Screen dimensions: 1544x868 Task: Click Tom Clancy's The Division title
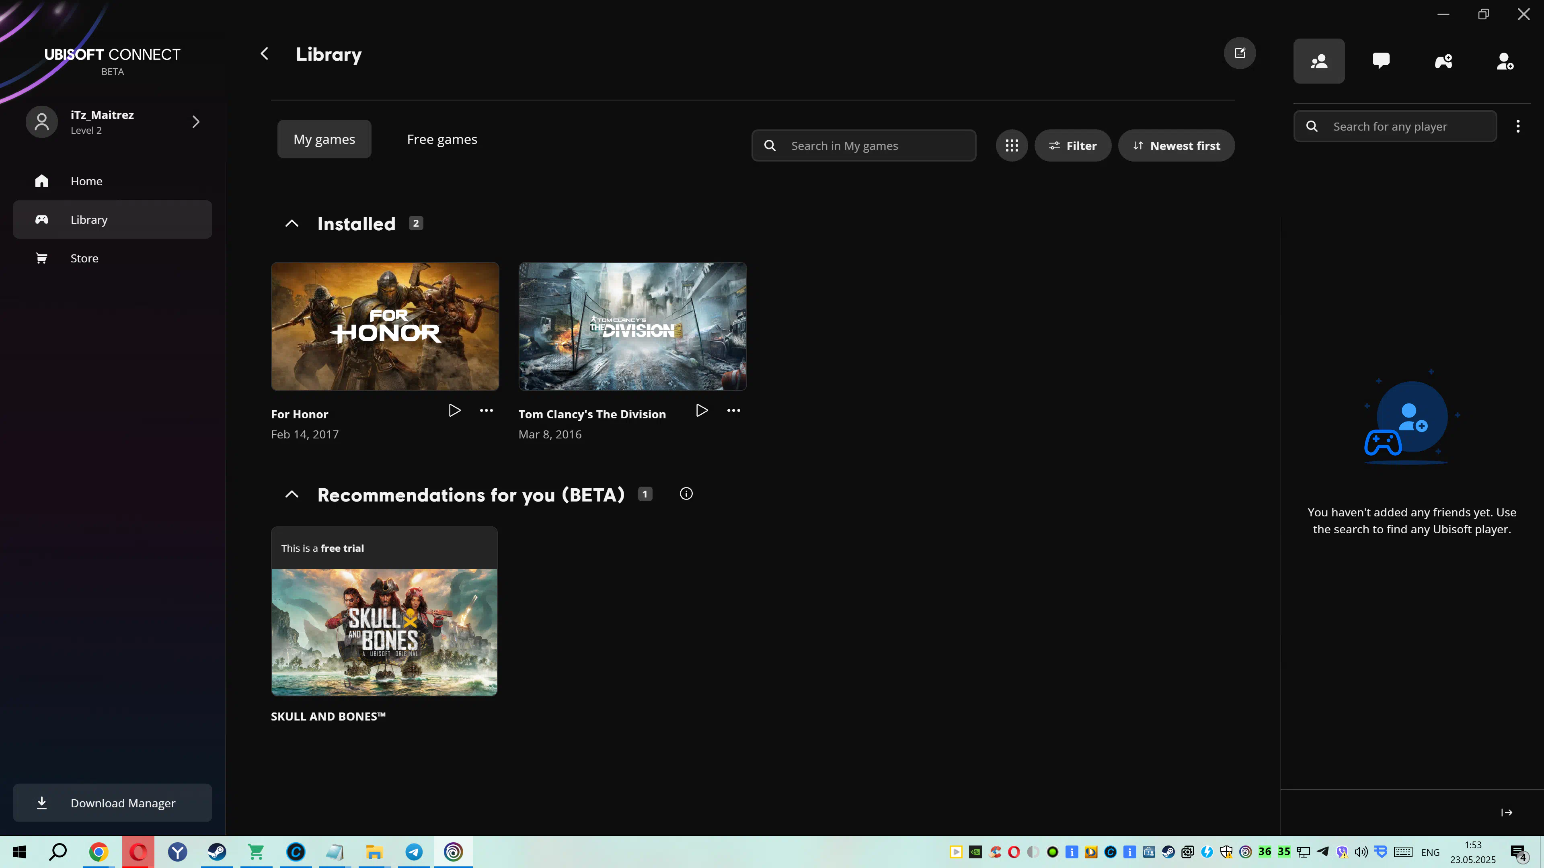click(x=591, y=414)
